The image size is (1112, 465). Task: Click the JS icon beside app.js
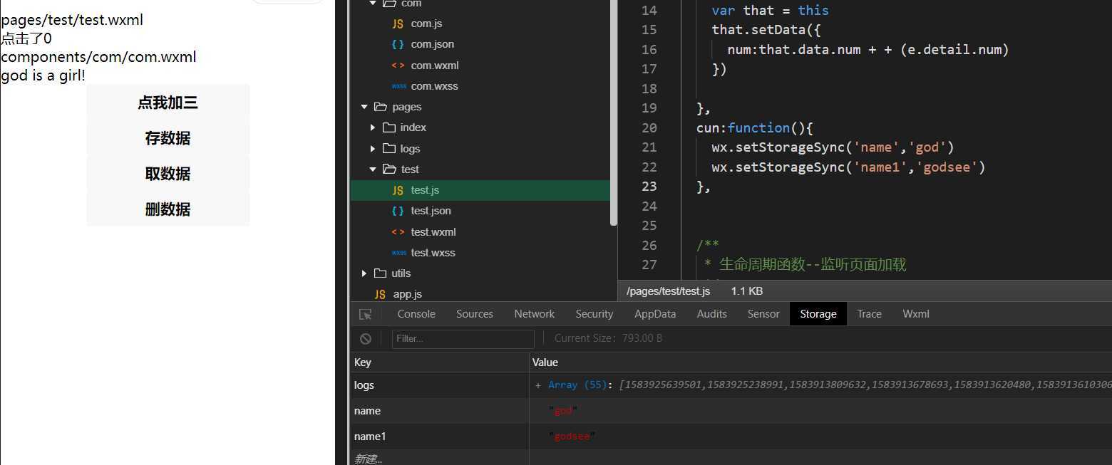tap(380, 294)
